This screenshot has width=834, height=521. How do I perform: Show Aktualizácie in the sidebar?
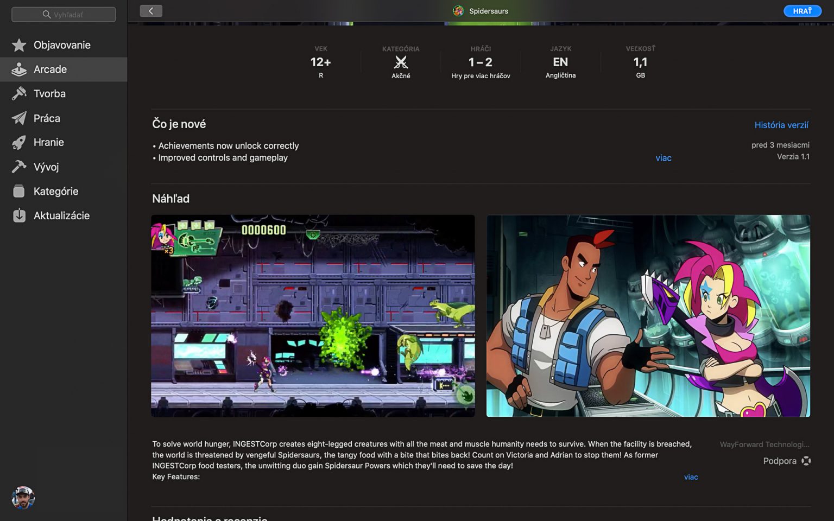pyautogui.click(x=64, y=215)
